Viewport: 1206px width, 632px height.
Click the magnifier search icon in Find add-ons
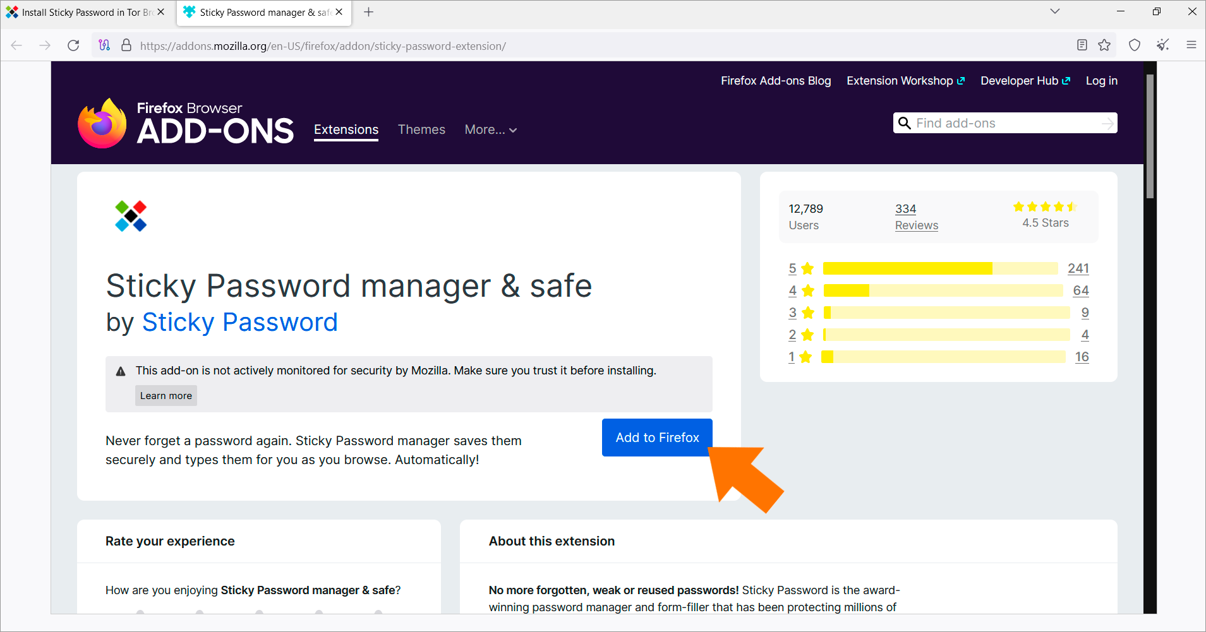tap(905, 123)
